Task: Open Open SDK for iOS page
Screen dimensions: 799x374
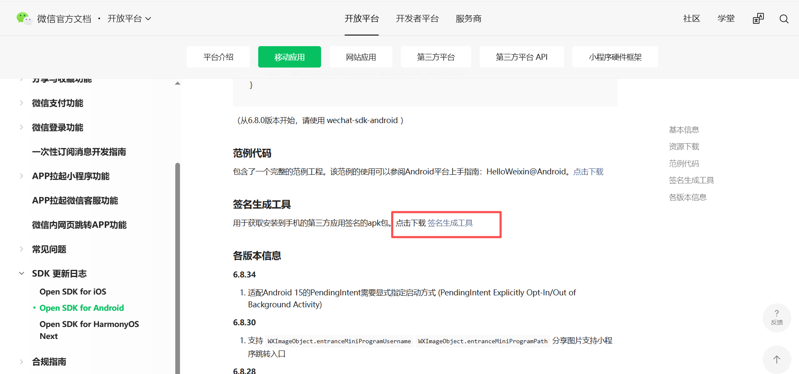Action: click(x=73, y=292)
